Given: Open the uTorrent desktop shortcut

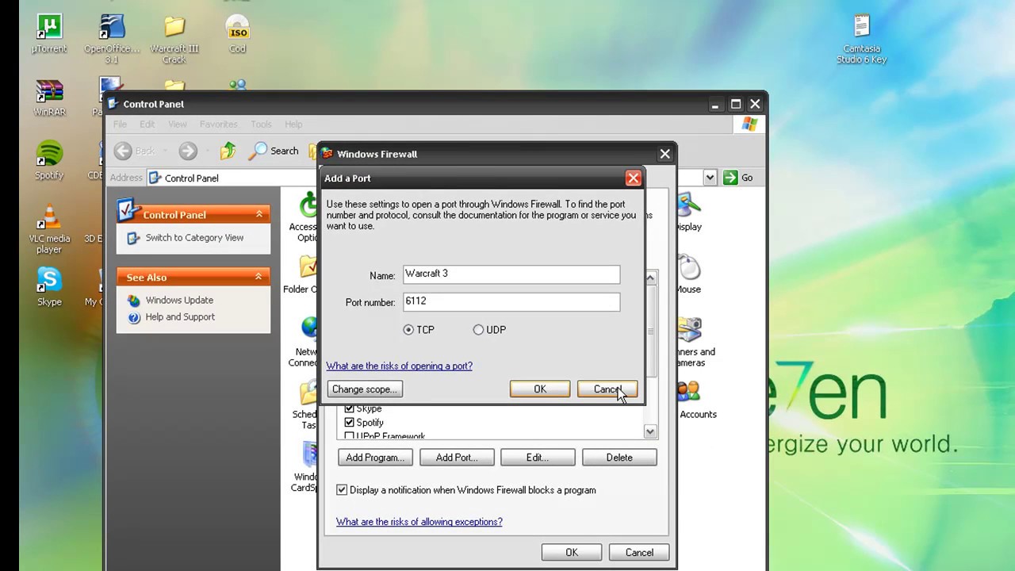Looking at the screenshot, I should pos(49,34).
